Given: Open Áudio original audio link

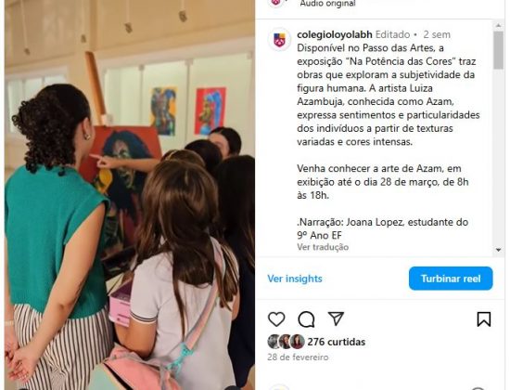Looking at the screenshot, I should click(x=328, y=4).
